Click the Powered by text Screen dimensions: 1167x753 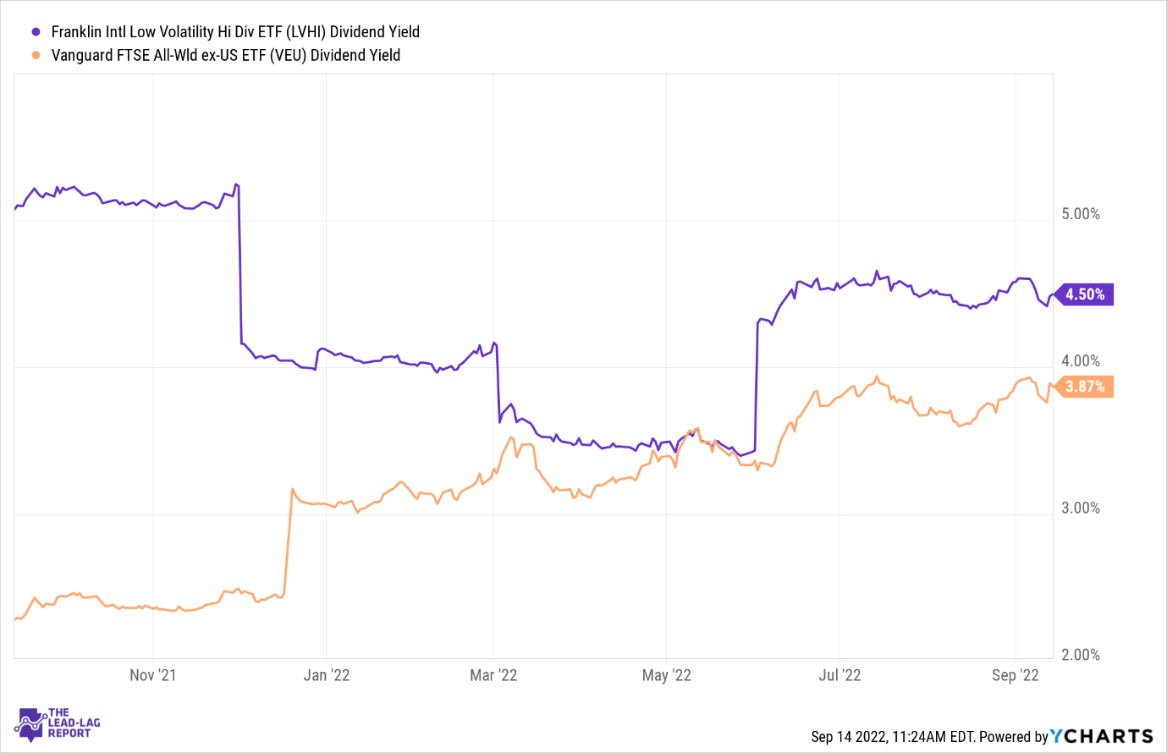point(1013,737)
